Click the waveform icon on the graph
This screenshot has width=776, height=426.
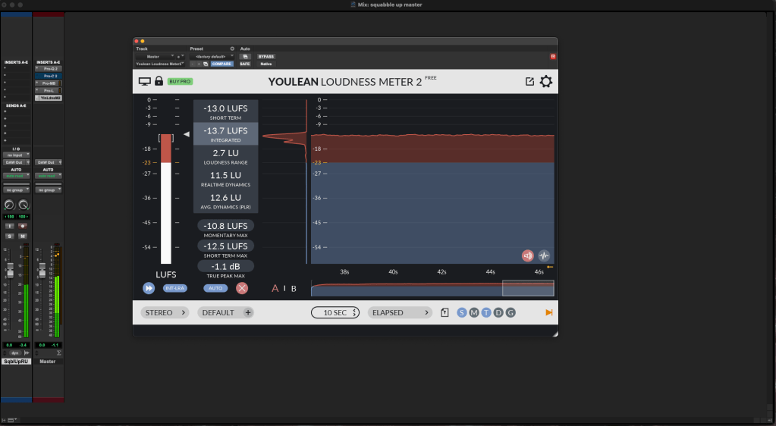click(x=544, y=255)
